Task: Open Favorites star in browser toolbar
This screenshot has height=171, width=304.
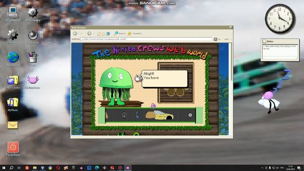Action: (x=134, y=34)
